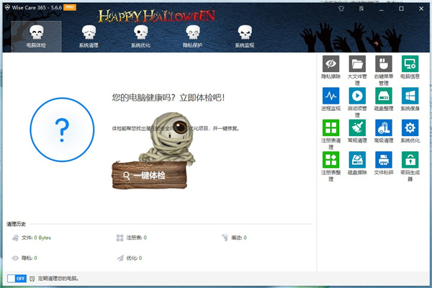Open the 常规清理 common cleaner
Image resolution: width=432 pixels, height=288 pixels.
[357, 127]
